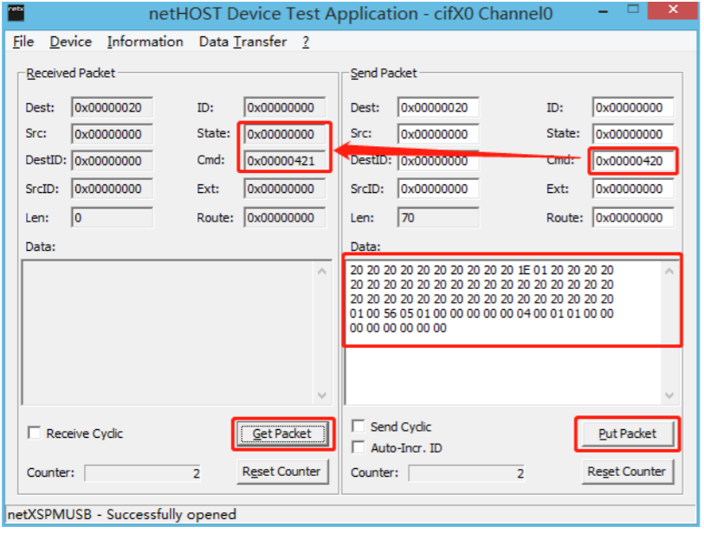The height and width of the screenshot is (533, 704).
Task: Click Received Packet Src field
Action: point(112,134)
